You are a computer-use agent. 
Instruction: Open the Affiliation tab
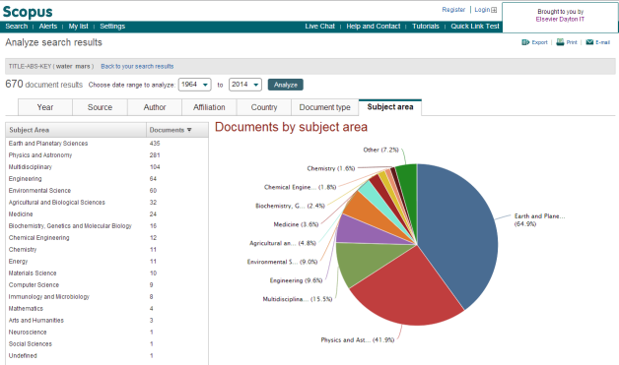[209, 107]
